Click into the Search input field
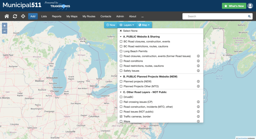The height and width of the screenshot is (139, 256). [x=215, y=16]
